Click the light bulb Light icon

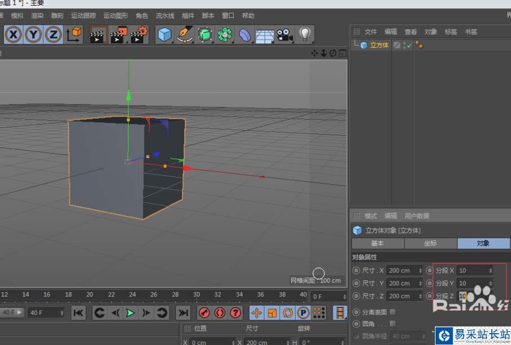(305, 35)
